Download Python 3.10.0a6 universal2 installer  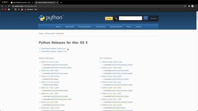(x=122, y=65)
